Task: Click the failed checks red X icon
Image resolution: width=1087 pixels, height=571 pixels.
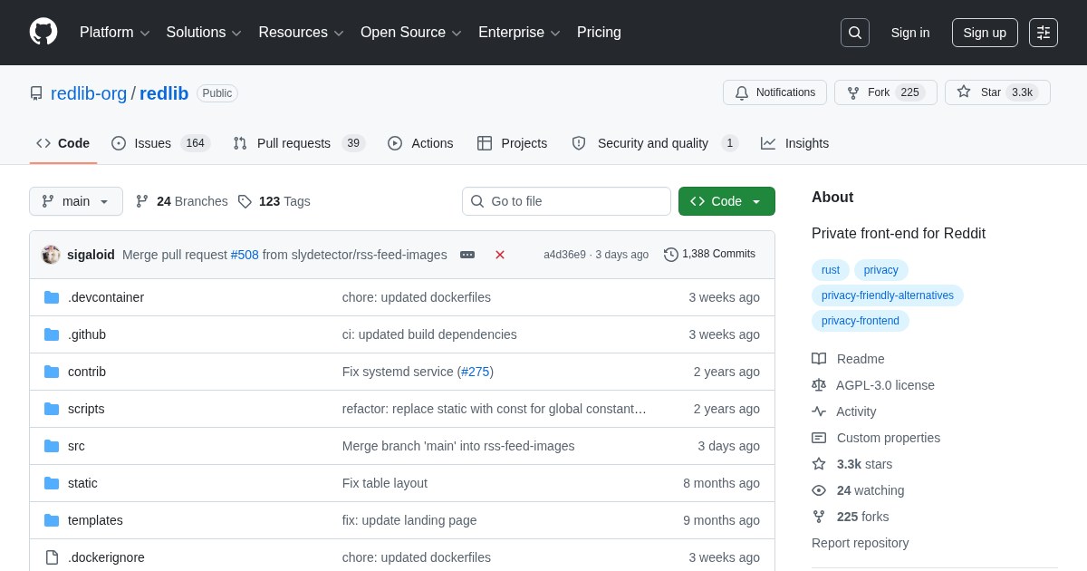Action: 500,255
